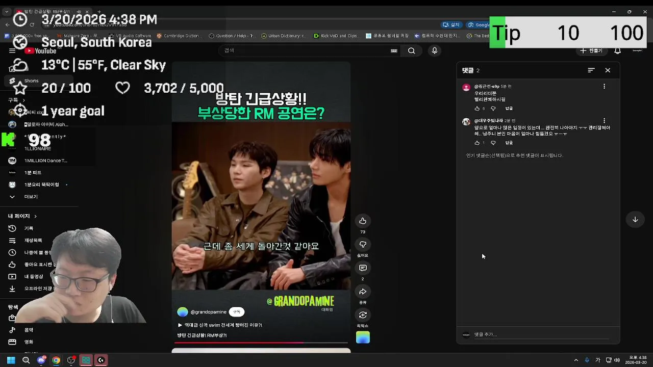
Task: Open Urban Dictionary bookmark
Action: 284,36
